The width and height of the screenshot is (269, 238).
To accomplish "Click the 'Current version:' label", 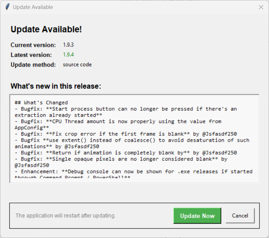I will (33, 45).
